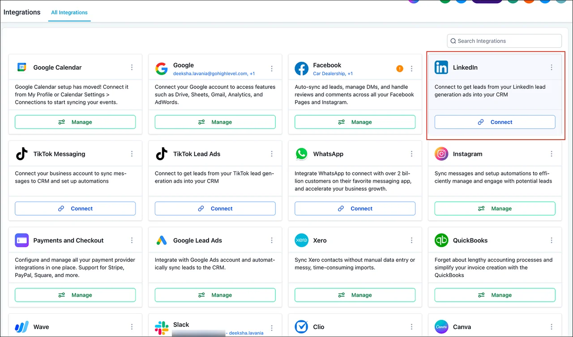Open the WhatsApp card three-dot menu

pos(412,154)
